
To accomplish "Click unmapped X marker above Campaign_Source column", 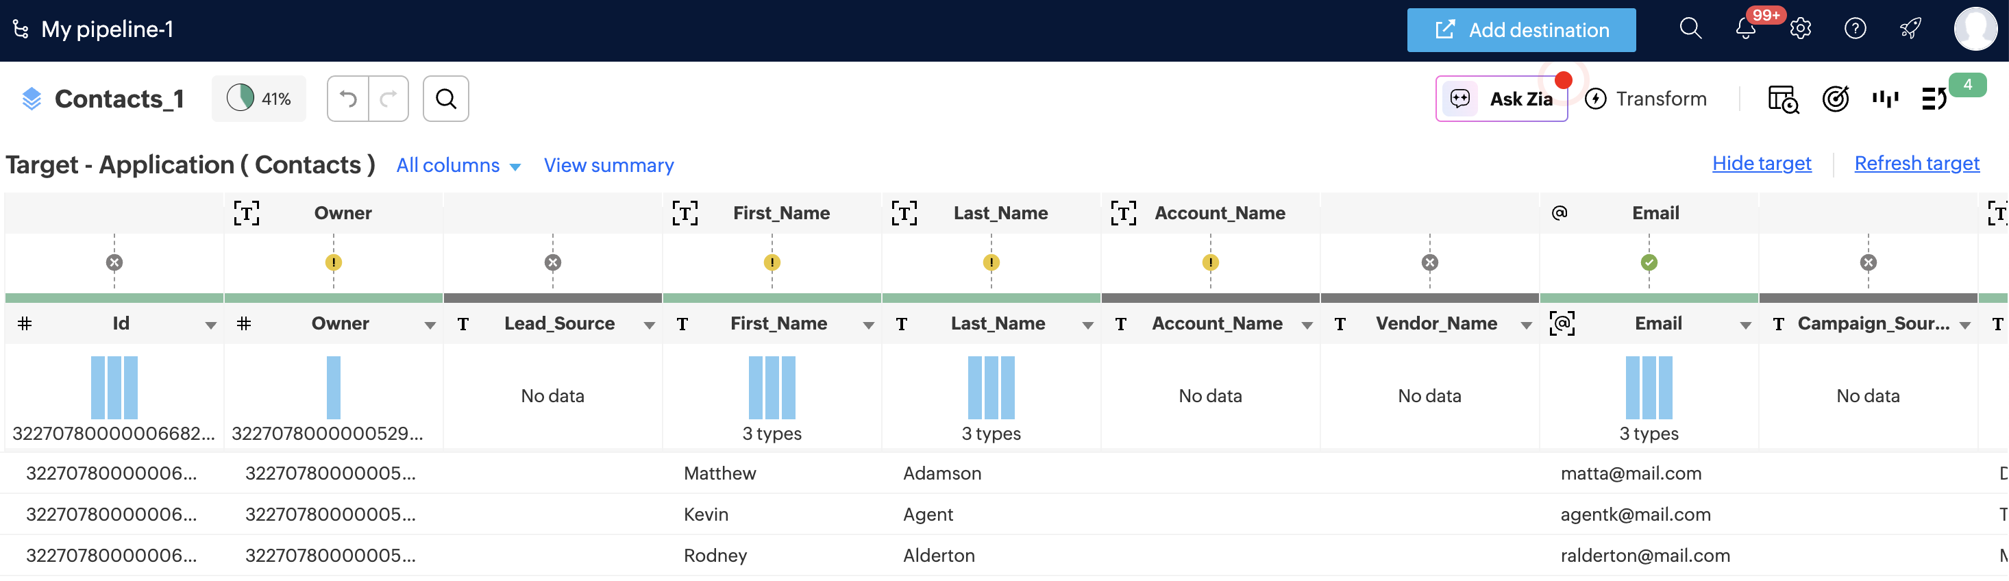I will pyautogui.click(x=1868, y=263).
